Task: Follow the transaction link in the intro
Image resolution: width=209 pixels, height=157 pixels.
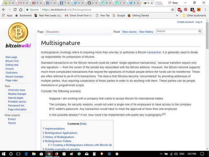Action: [x=154, y=52]
